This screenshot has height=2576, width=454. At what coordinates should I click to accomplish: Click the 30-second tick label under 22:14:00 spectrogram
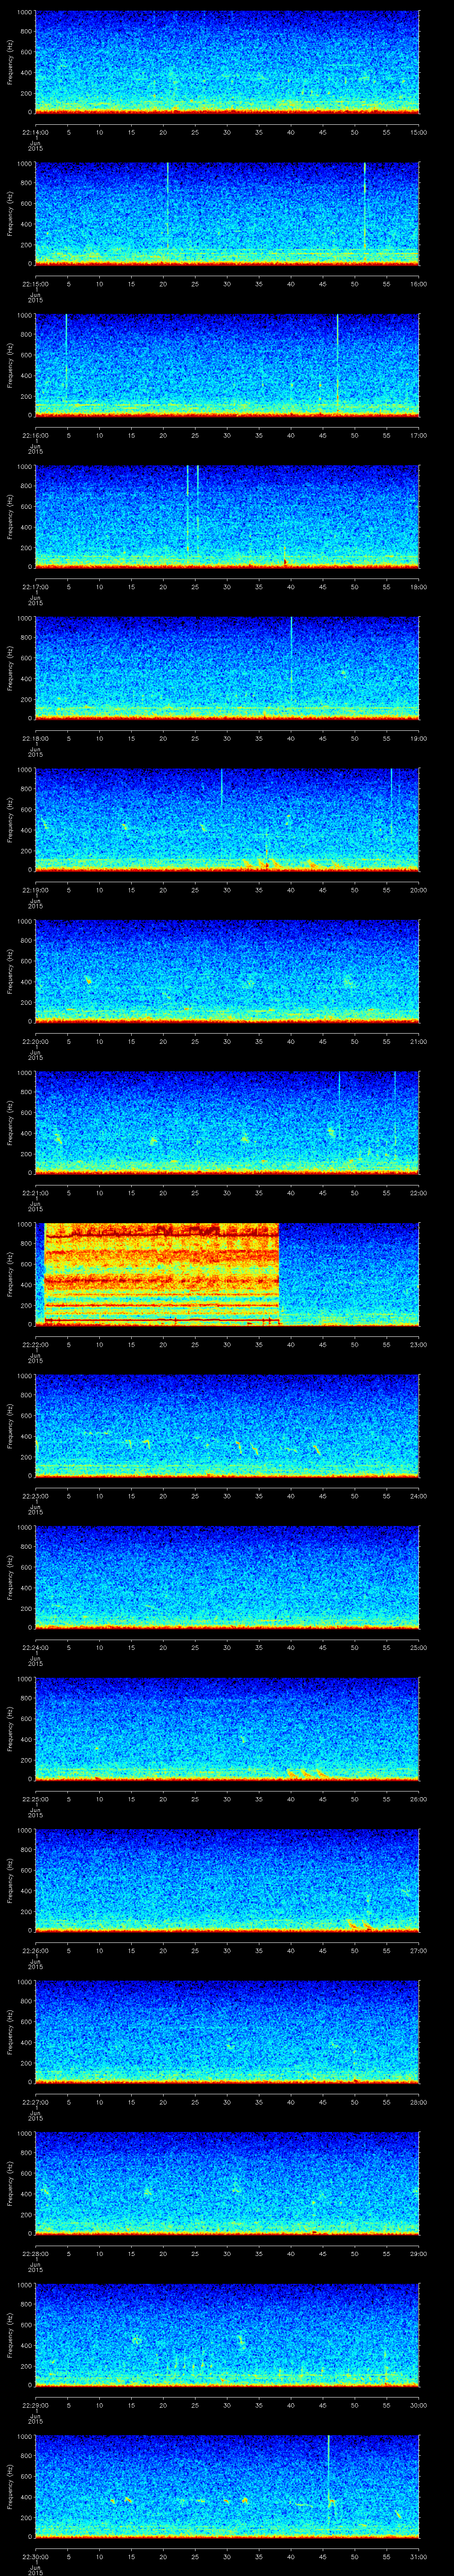[x=227, y=132]
